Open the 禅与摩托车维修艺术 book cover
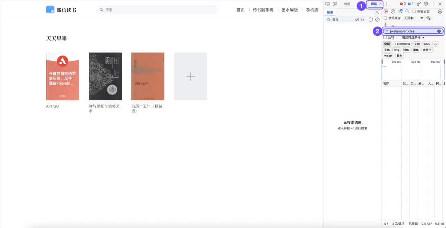Screen dimensions: 446x228 (x=105, y=76)
